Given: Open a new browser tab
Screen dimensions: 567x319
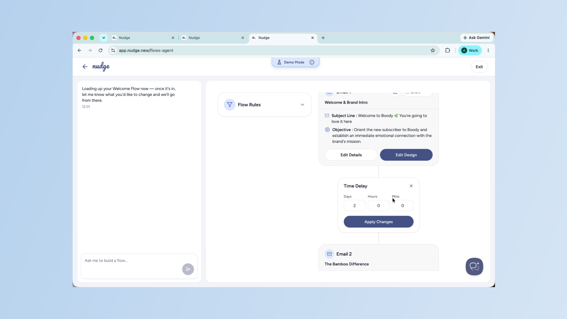Looking at the screenshot, I should point(323,38).
